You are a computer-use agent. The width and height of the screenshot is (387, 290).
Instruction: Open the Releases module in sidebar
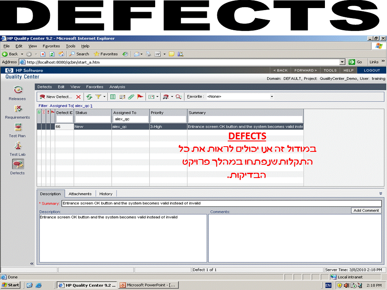pos(17,93)
